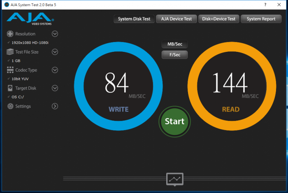Close the AJA System Test window
288x193 pixels.
point(279,5)
